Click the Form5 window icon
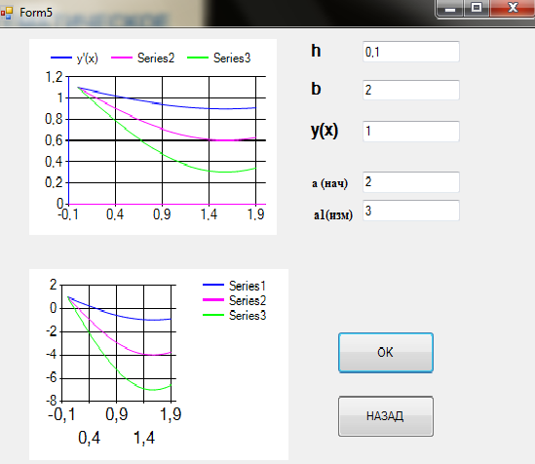 click(7, 13)
